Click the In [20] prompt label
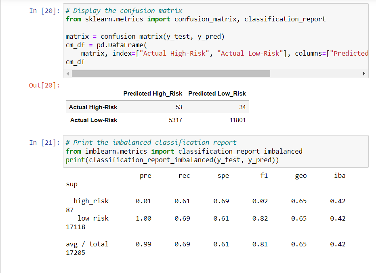 pyautogui.click(x=44, y=11)
